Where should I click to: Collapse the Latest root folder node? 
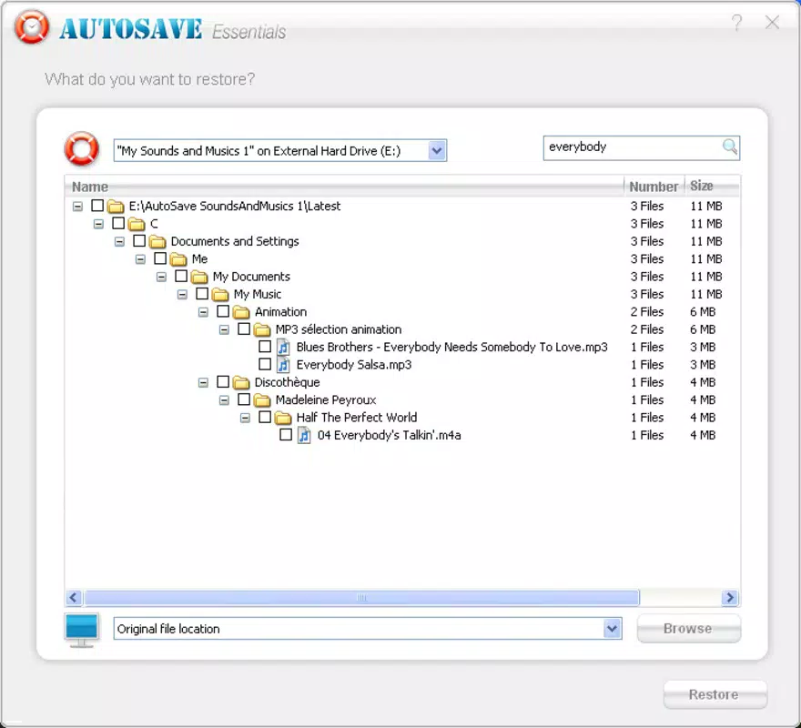77,207
